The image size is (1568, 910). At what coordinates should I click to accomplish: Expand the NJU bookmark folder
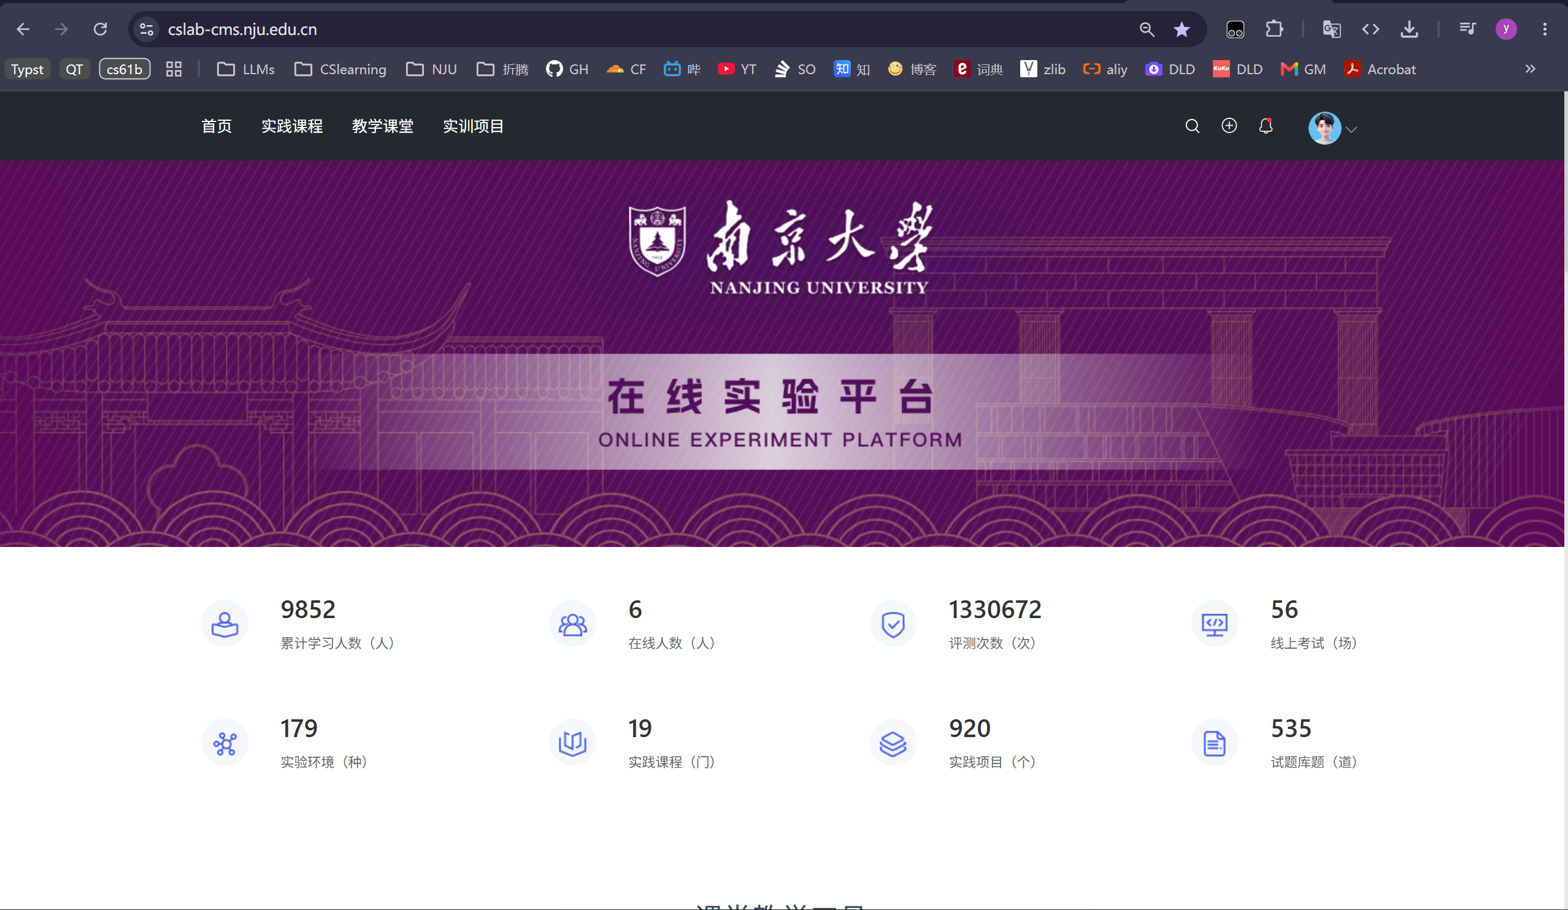[x=431, y=69]
